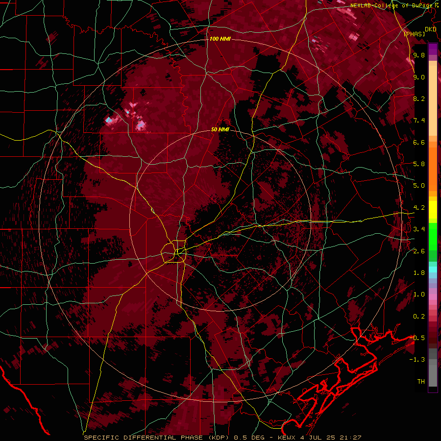Click the 2.6 legend value

click(419, 251)
